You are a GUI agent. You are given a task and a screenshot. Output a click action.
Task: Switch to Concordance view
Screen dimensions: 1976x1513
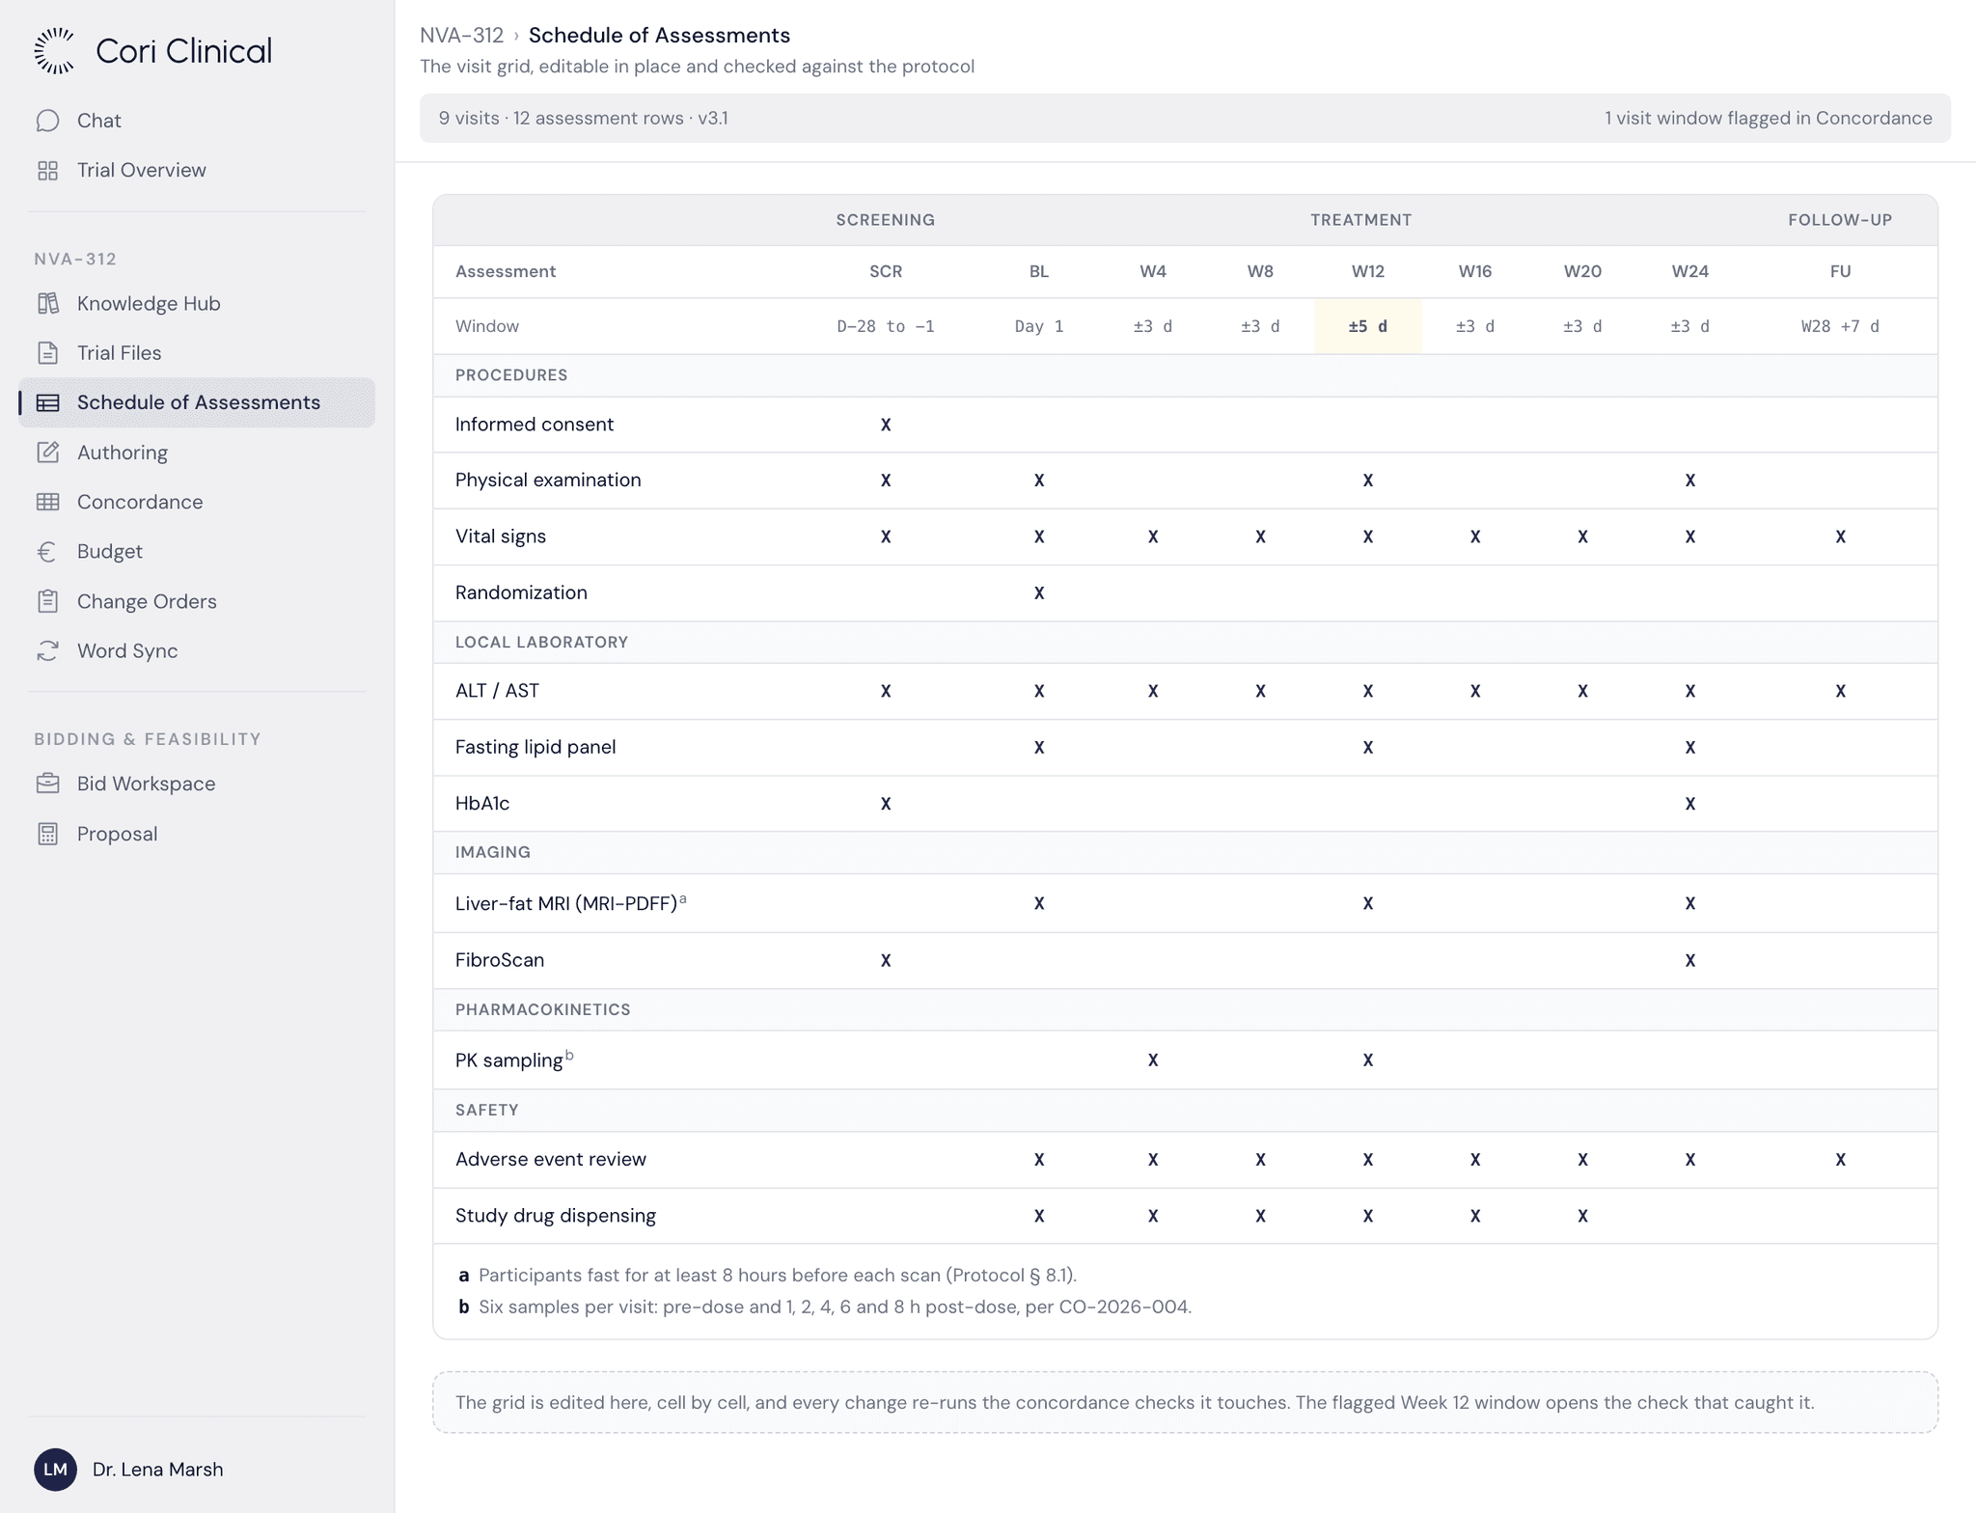click(197, 502)
